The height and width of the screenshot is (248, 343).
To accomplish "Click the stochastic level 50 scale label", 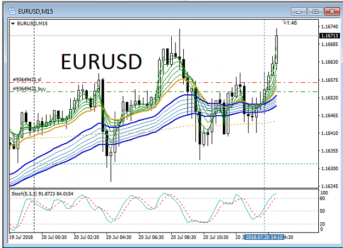I will (x=322, y=211).
